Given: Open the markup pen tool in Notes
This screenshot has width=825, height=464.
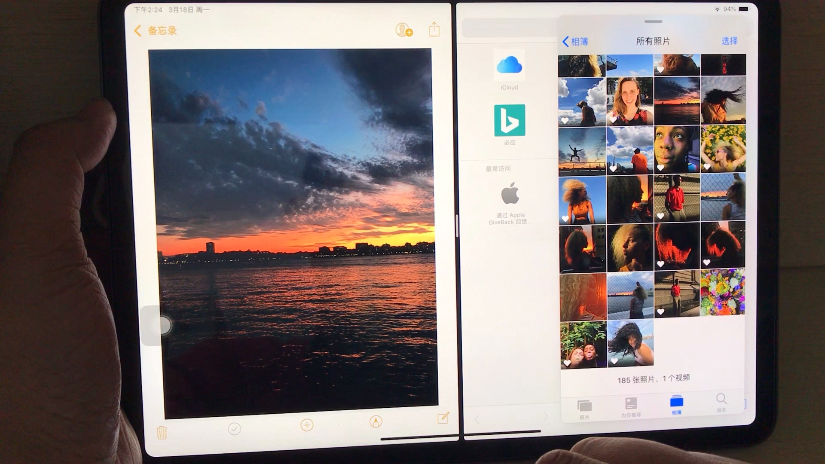Looking at the screenshot, I should click(x=376, y=422).
